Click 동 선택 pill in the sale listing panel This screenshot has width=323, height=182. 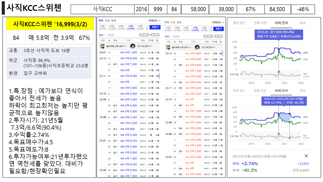[155, 35]
